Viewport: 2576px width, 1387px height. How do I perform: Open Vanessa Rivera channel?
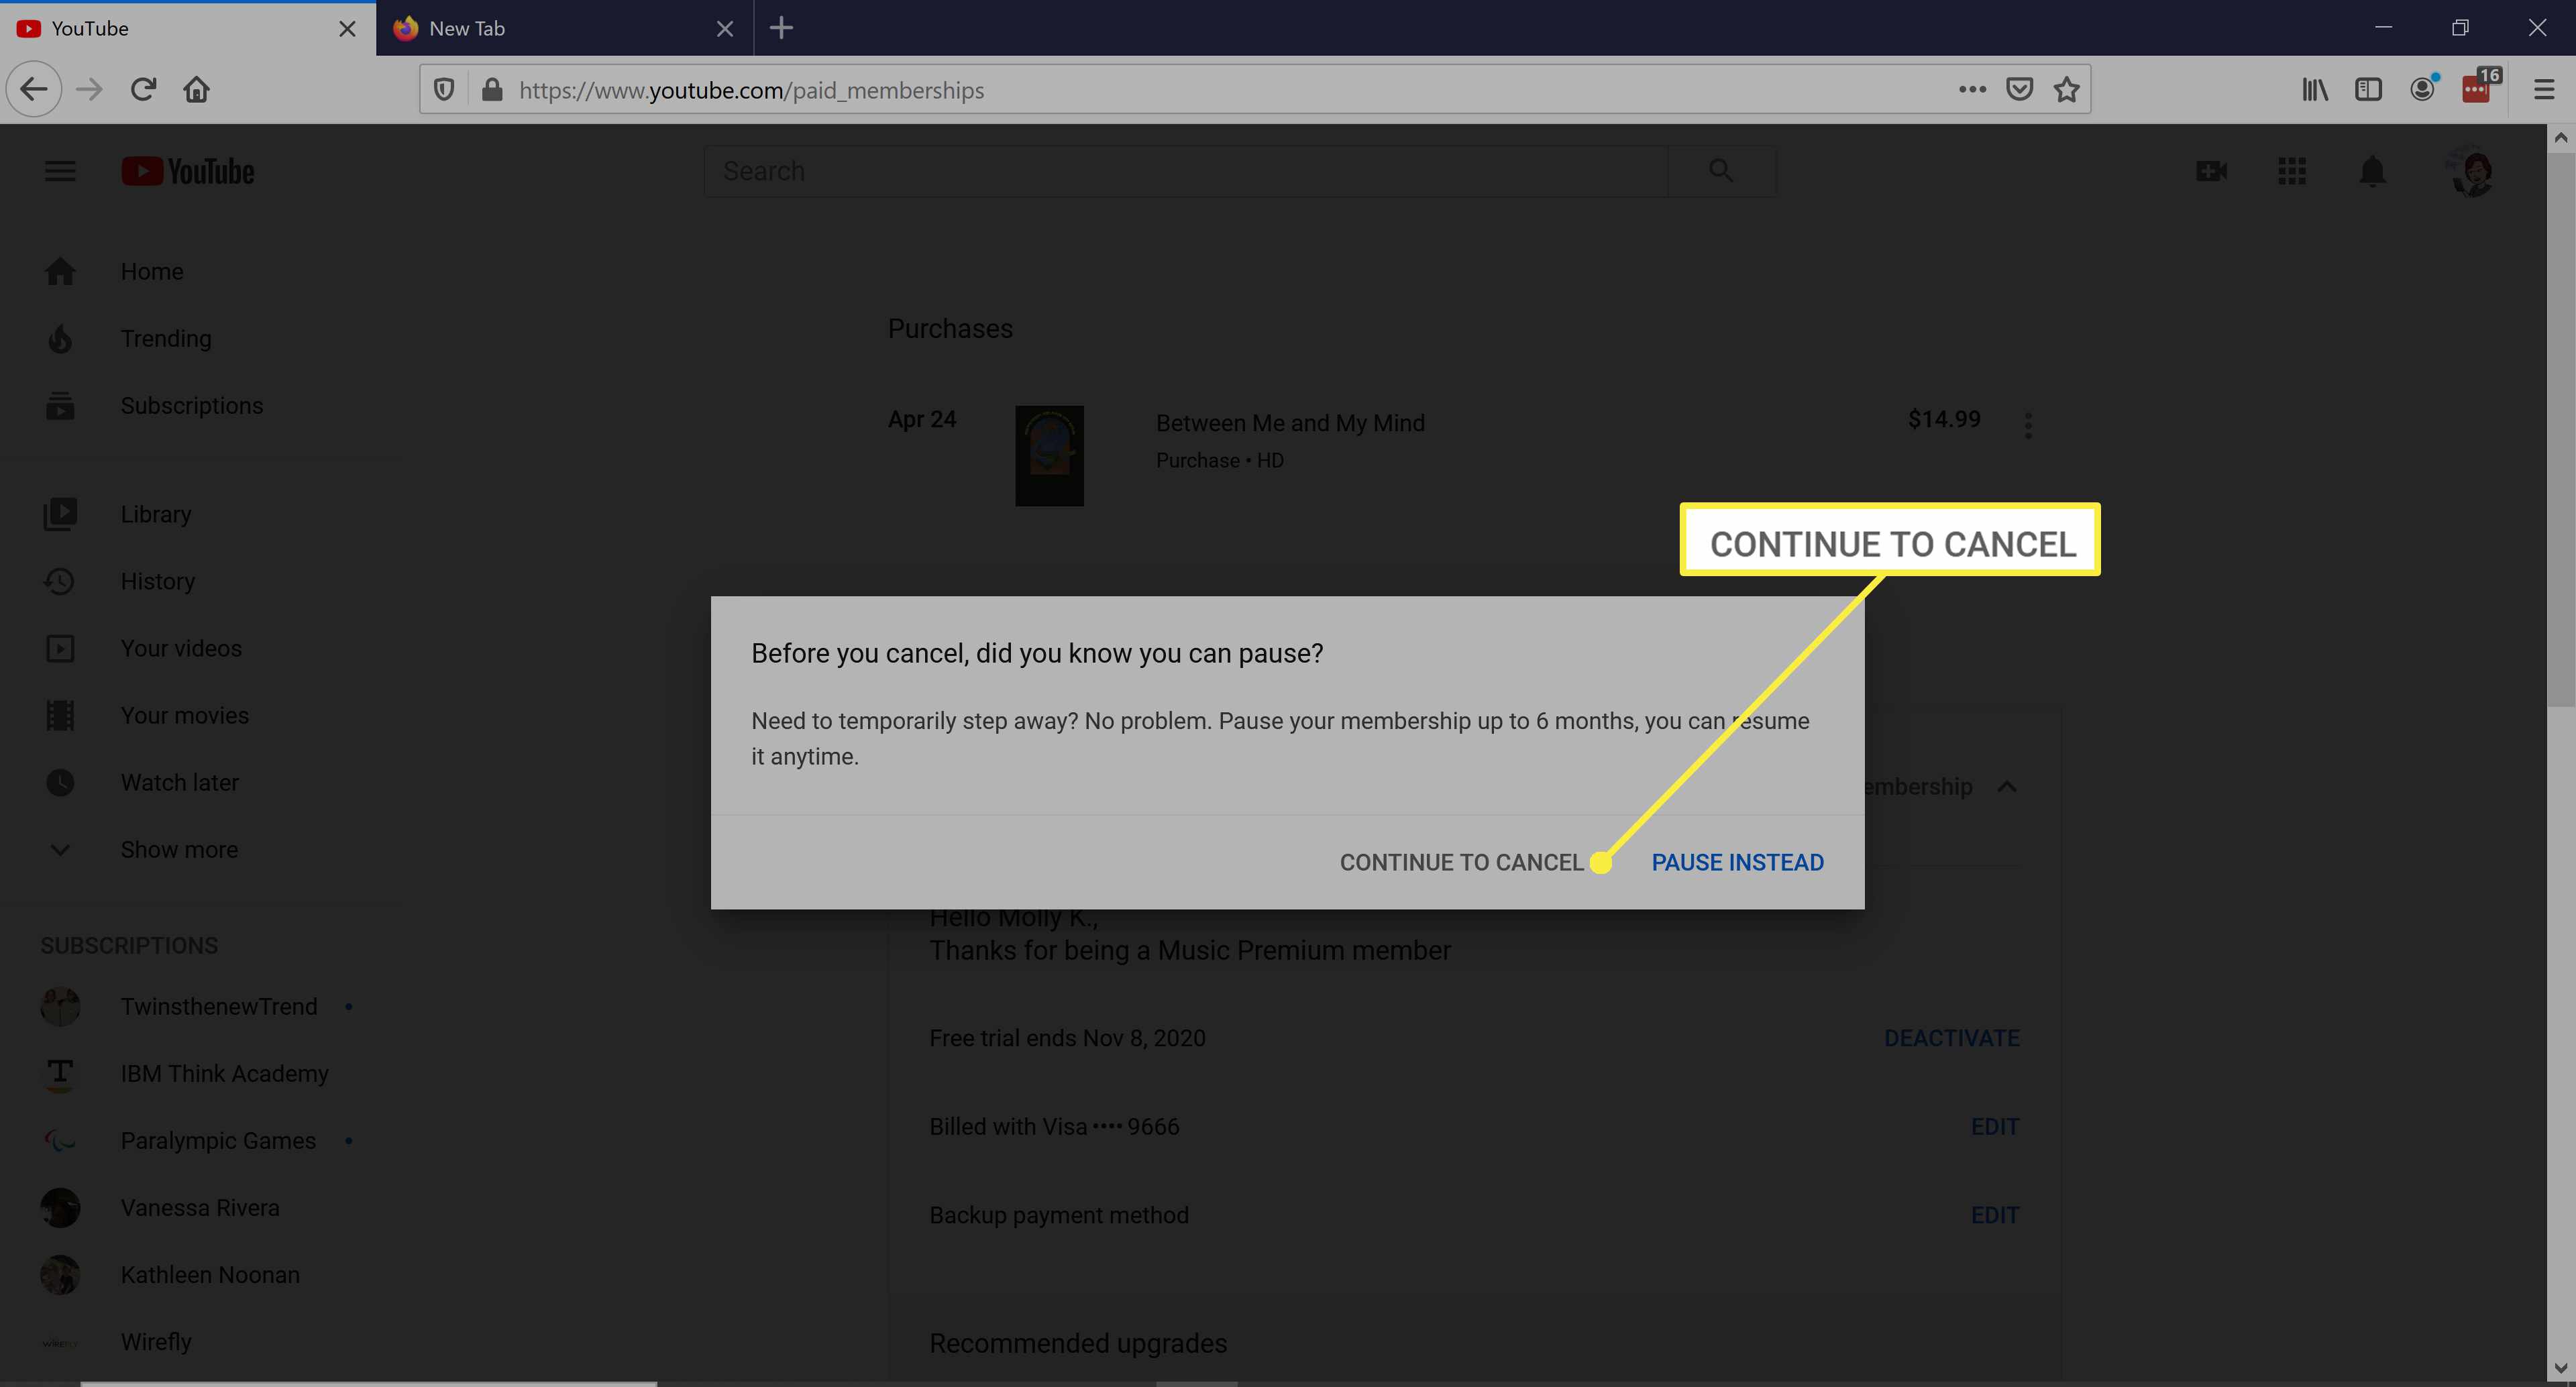tap(200, 1207)
